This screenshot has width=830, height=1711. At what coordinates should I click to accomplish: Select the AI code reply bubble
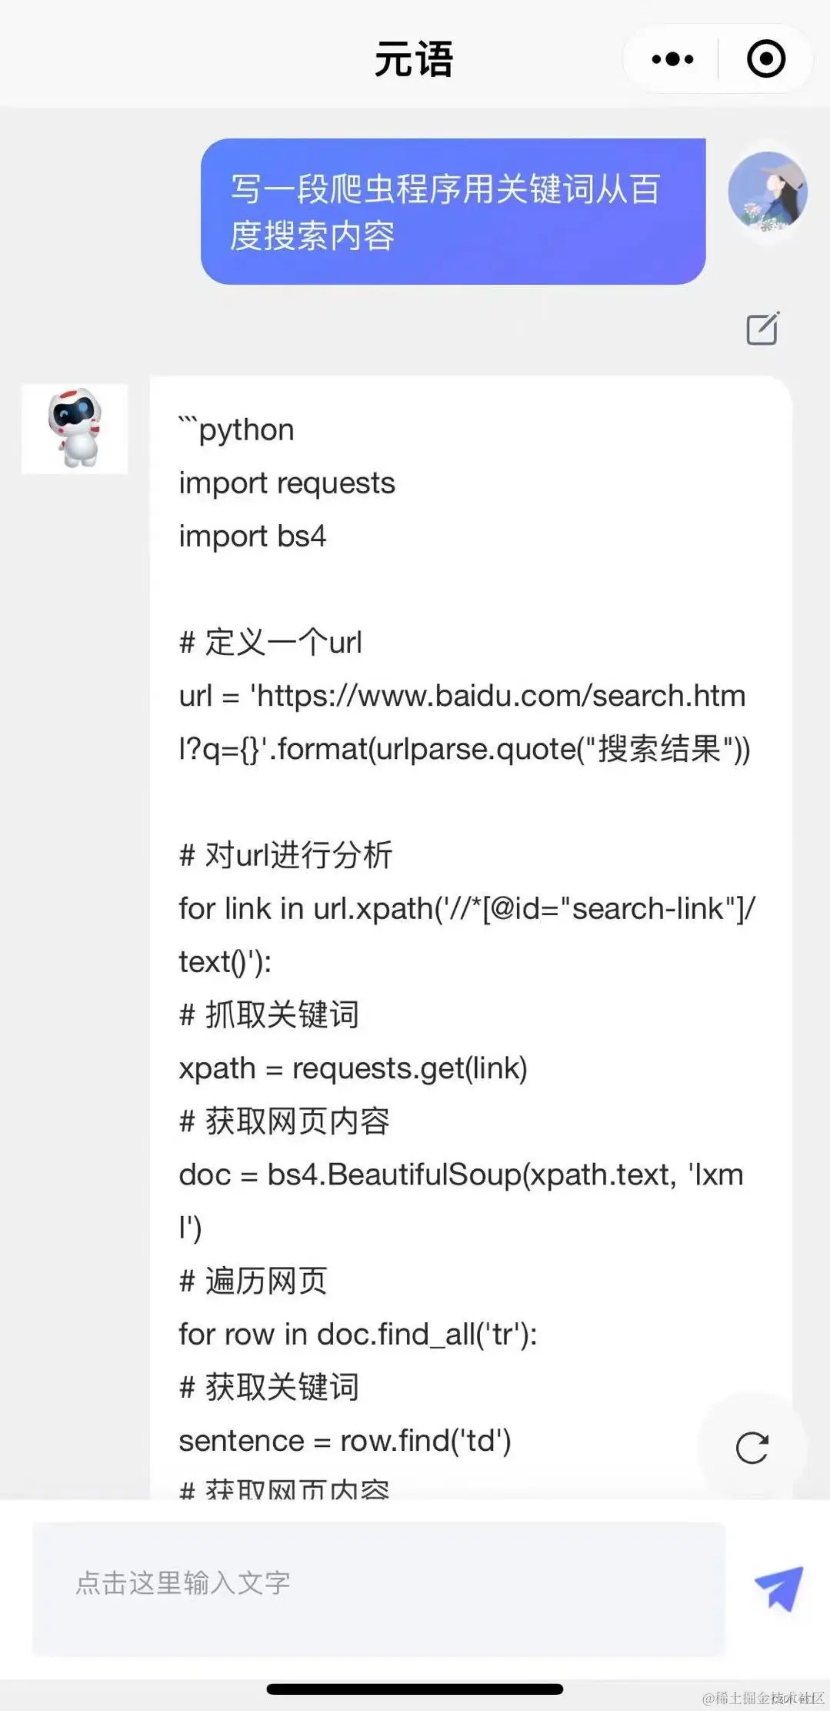(x=462, y=924)
